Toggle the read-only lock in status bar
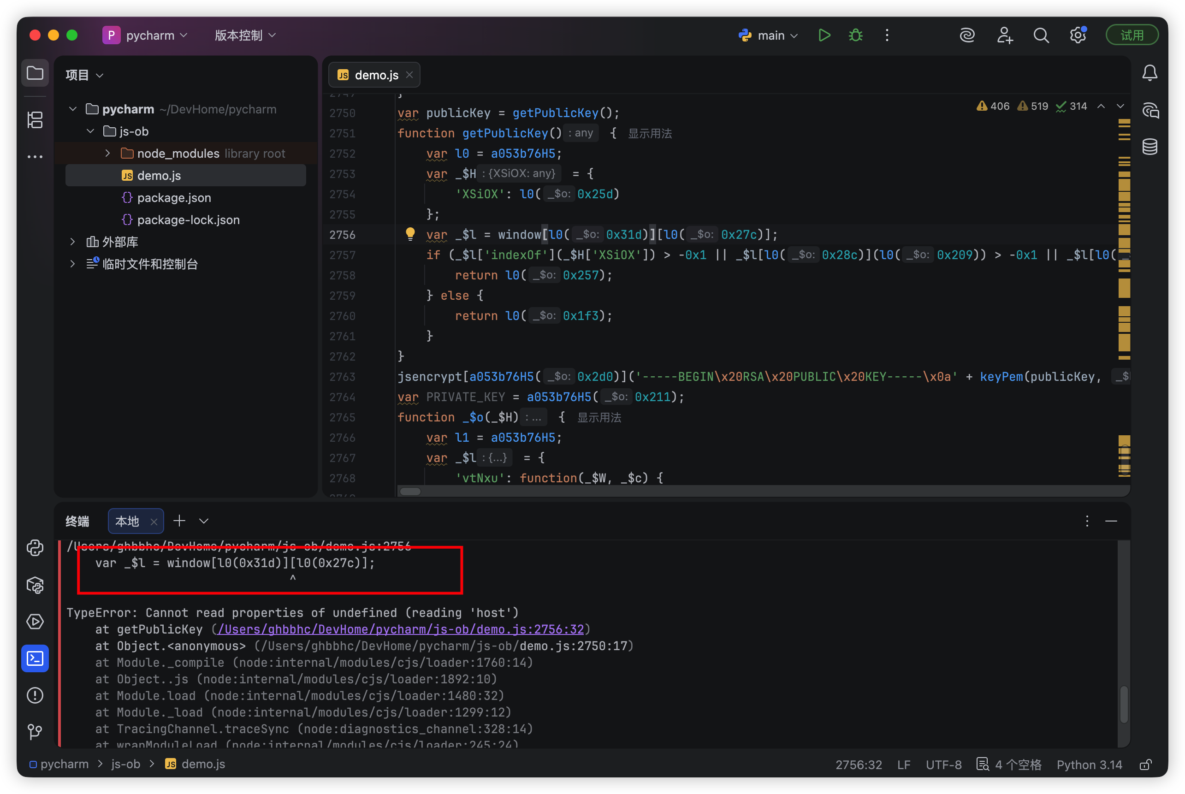Viewport: 1185px width, 794px height. click(1145, 764)
